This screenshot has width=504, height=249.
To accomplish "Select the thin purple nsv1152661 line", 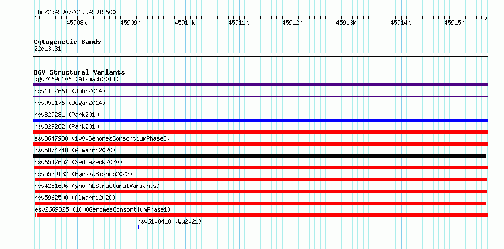I will 260,96.
